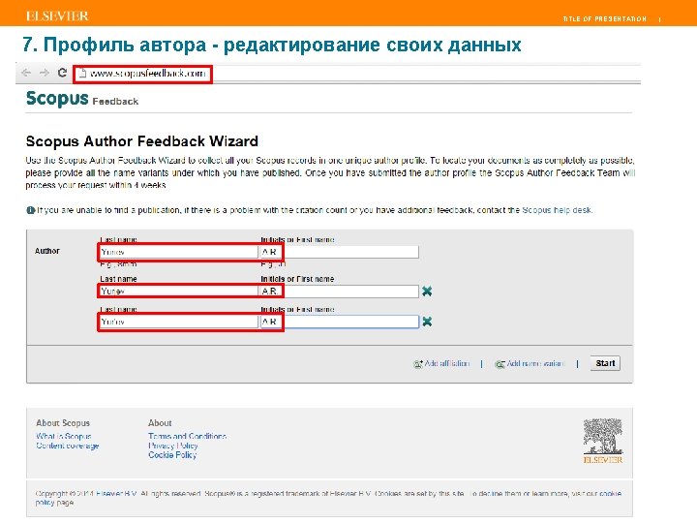Click the About footer heading
Viewport: 697px width, 523px height.
[160, 423]
